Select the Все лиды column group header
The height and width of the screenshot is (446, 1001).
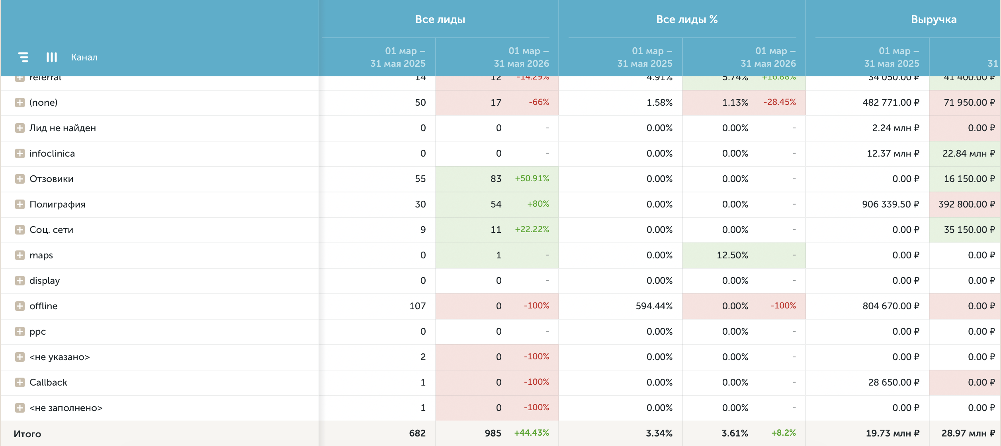[x=440, y=19]
